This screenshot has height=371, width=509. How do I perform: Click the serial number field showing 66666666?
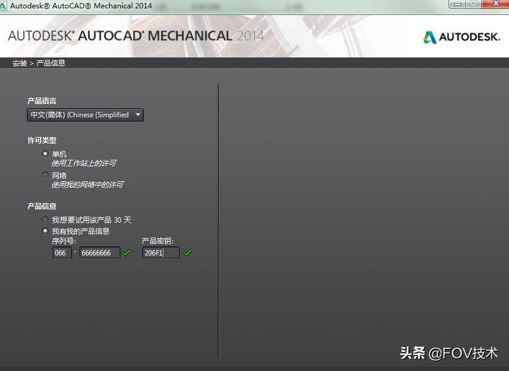[x=99, y=253]
